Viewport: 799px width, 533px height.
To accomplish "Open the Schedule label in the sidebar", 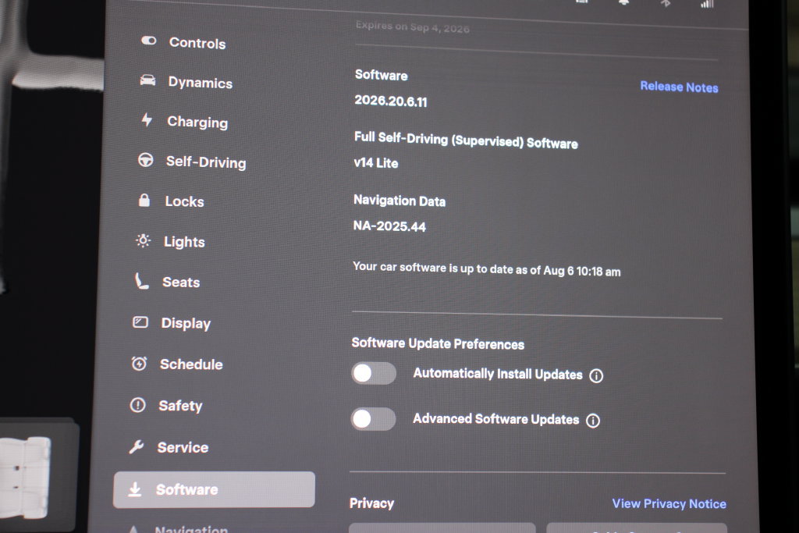I will (x=191, y=364).
